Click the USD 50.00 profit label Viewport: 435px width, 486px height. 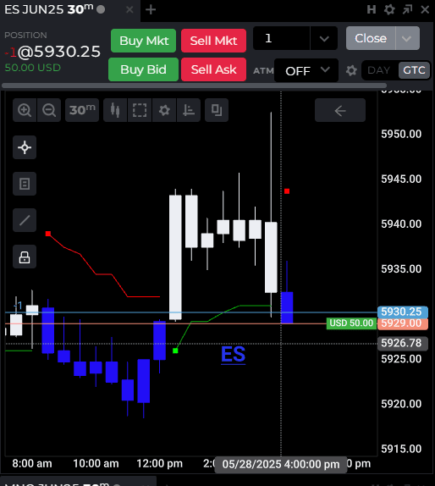point(351,323)
